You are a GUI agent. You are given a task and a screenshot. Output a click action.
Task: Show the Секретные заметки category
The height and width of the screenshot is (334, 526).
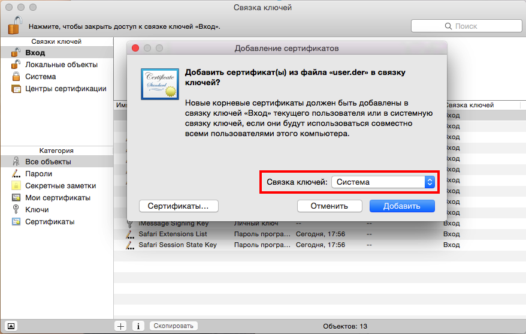[57, 186]
